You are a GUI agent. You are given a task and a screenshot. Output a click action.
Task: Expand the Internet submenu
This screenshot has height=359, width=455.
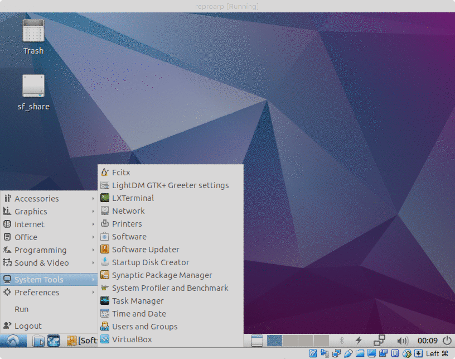(49, 224)
